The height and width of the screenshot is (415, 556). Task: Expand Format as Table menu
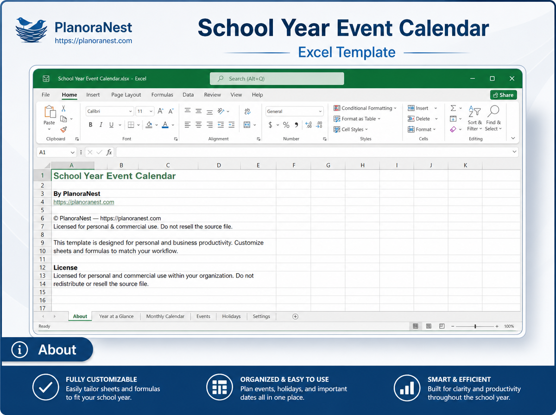click(357, 119)
